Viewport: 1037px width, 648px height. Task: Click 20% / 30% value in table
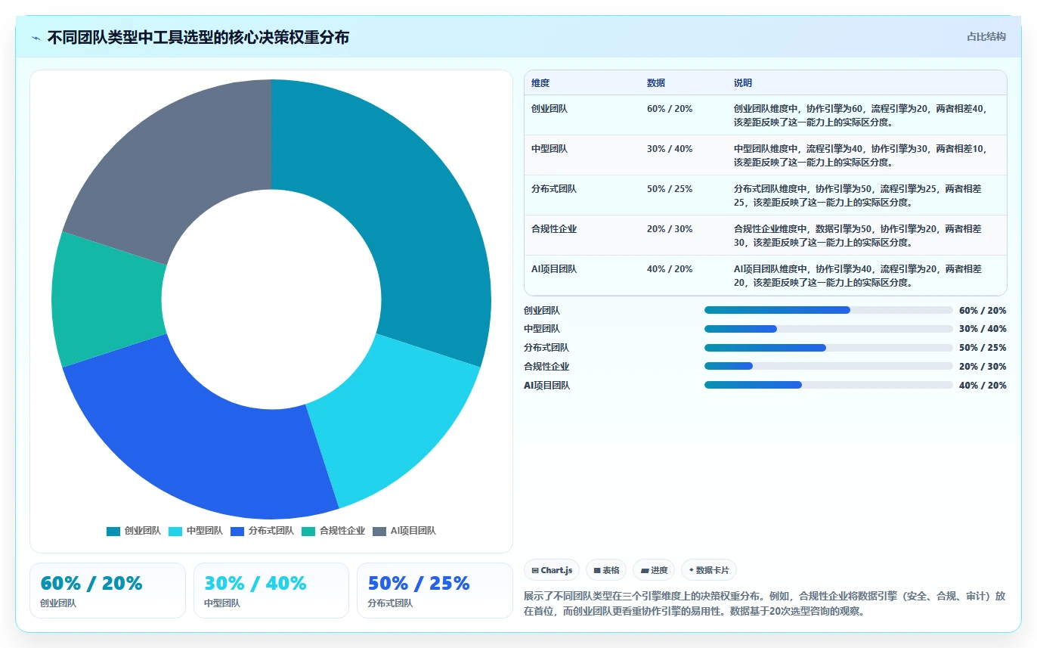point(670,229)
